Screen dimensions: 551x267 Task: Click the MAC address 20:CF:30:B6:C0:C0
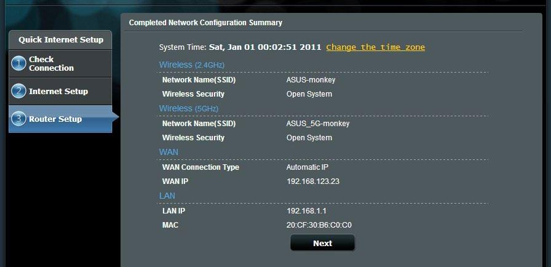tap(319, 225)
